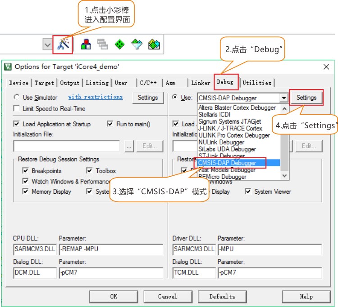The height and width of the screenshot is (307, 338).
Task: Close the Options for Target dialog
Action: tap(326, 67)
